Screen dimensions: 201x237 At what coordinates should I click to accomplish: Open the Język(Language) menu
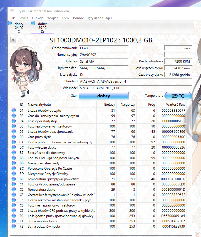click(x=100, y=18)
